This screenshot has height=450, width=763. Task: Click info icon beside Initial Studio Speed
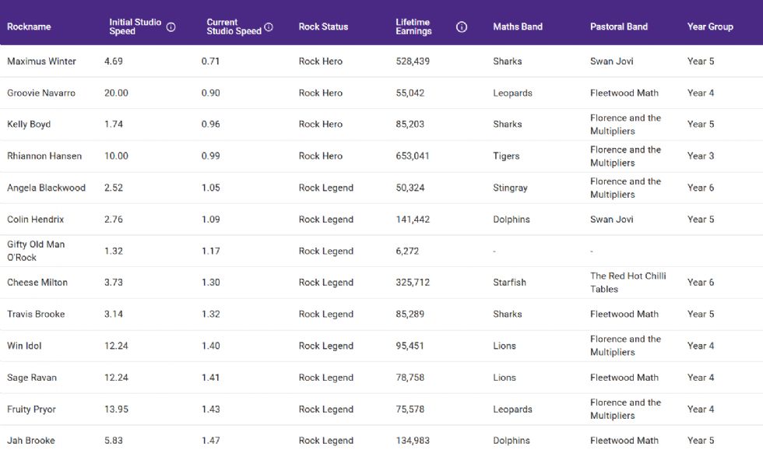click(171, 27)
